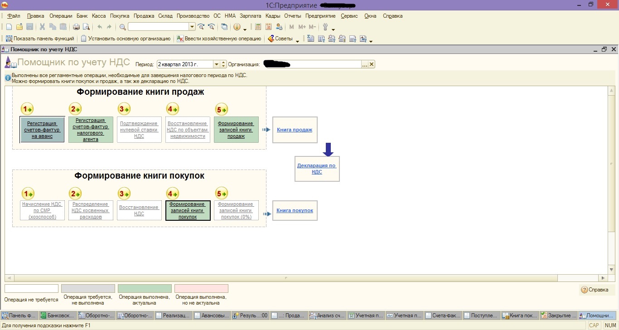This screenshot has height=330, width=619.
Task: Click the Find Next icon
Action: 201,27
